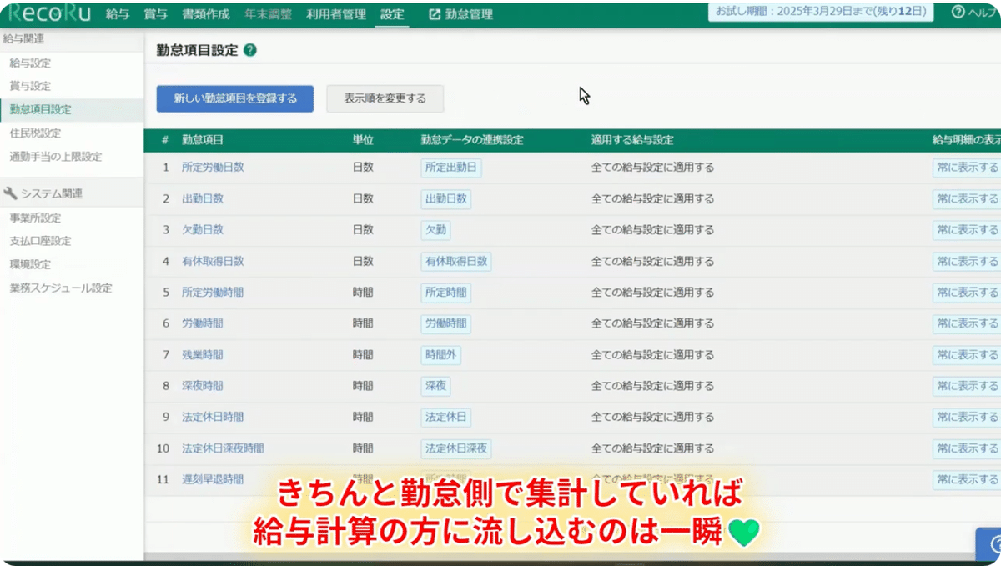Click the 欠勤 linkage tag
The image size is (1001, 566).
point(436,230)
